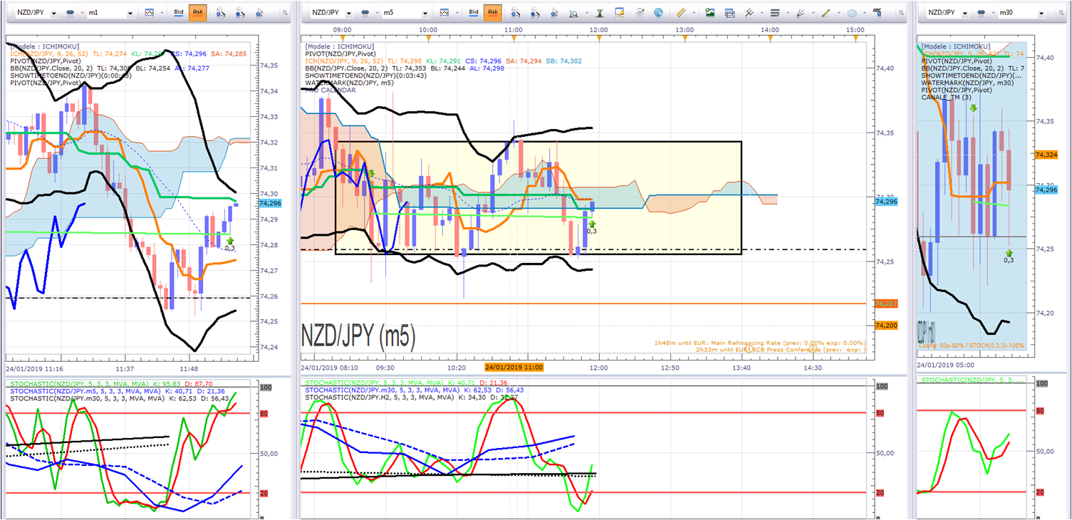Select the cursor zoom tool in the m5 toolbar

(555, 13)
